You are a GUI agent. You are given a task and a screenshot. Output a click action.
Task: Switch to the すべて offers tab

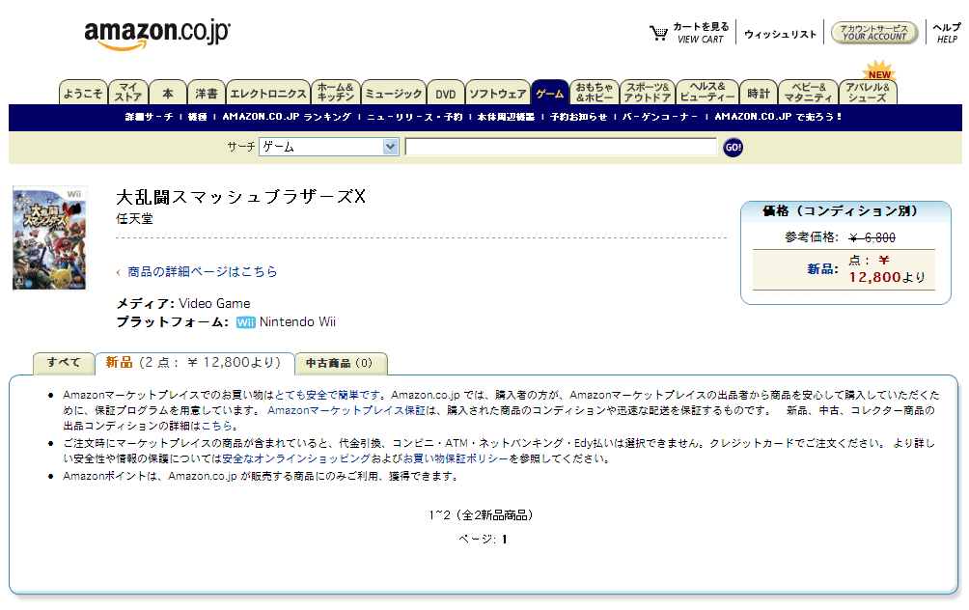[64, 363]
